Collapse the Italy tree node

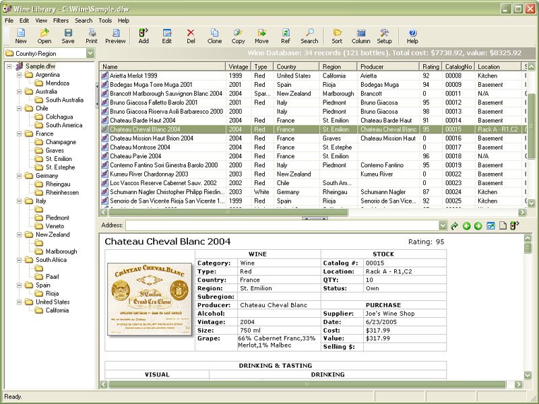coord(19,201)
